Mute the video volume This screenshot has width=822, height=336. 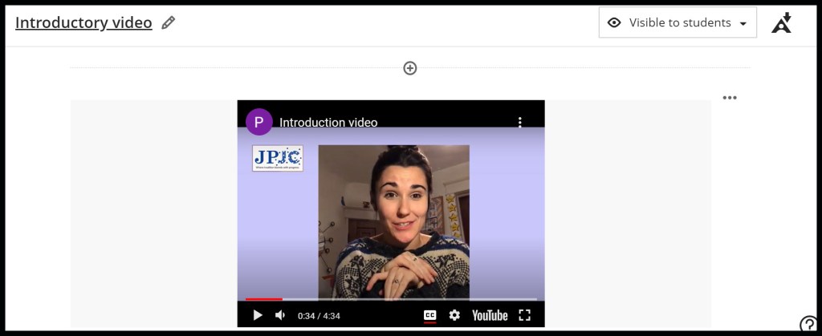click(280, 315)
